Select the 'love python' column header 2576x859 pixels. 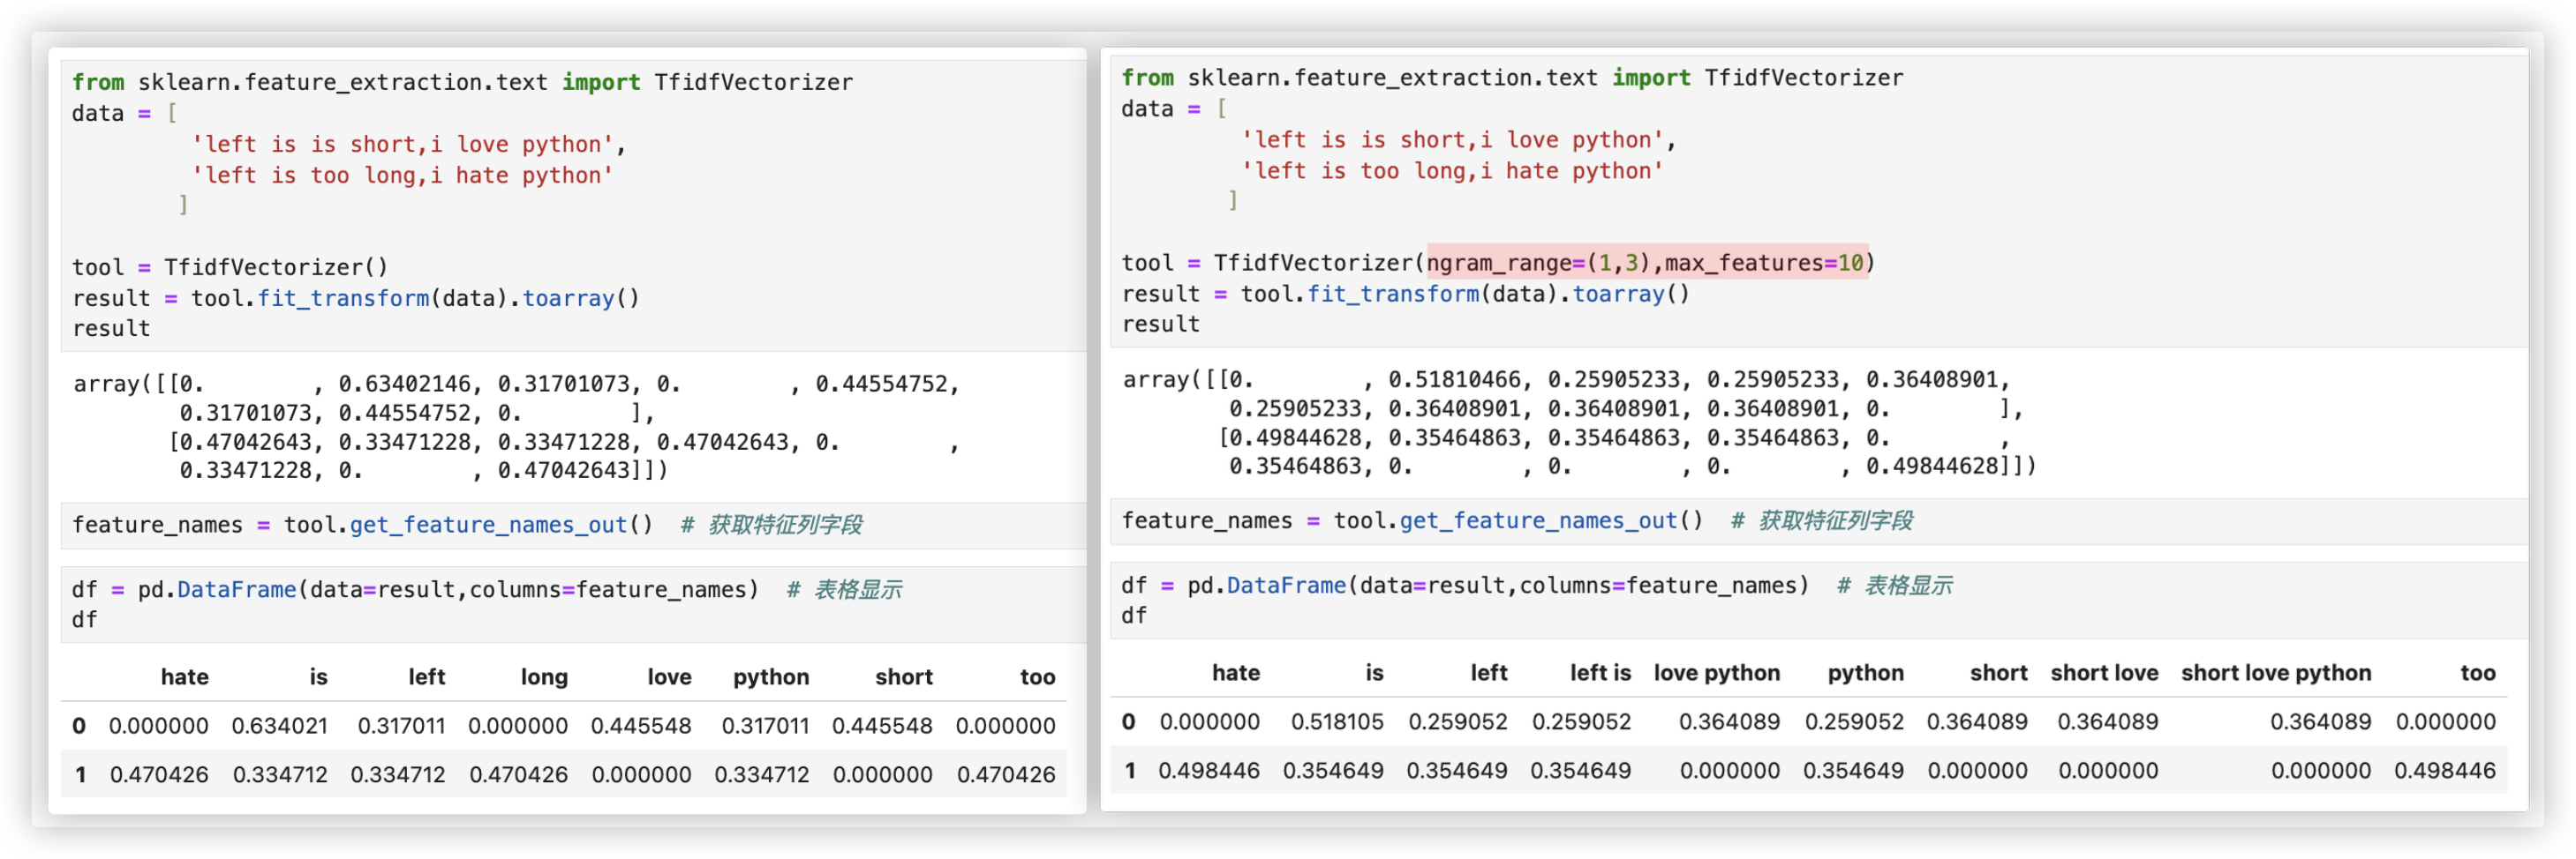tap(1716, 673)
